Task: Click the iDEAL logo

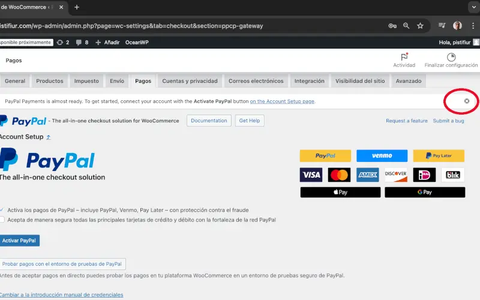Action: [x=424, y=175]
